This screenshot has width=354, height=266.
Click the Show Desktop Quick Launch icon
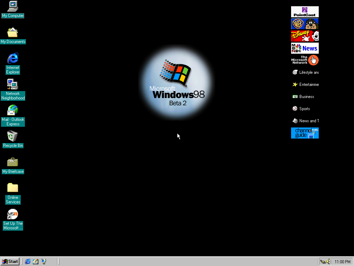point(36,261)
